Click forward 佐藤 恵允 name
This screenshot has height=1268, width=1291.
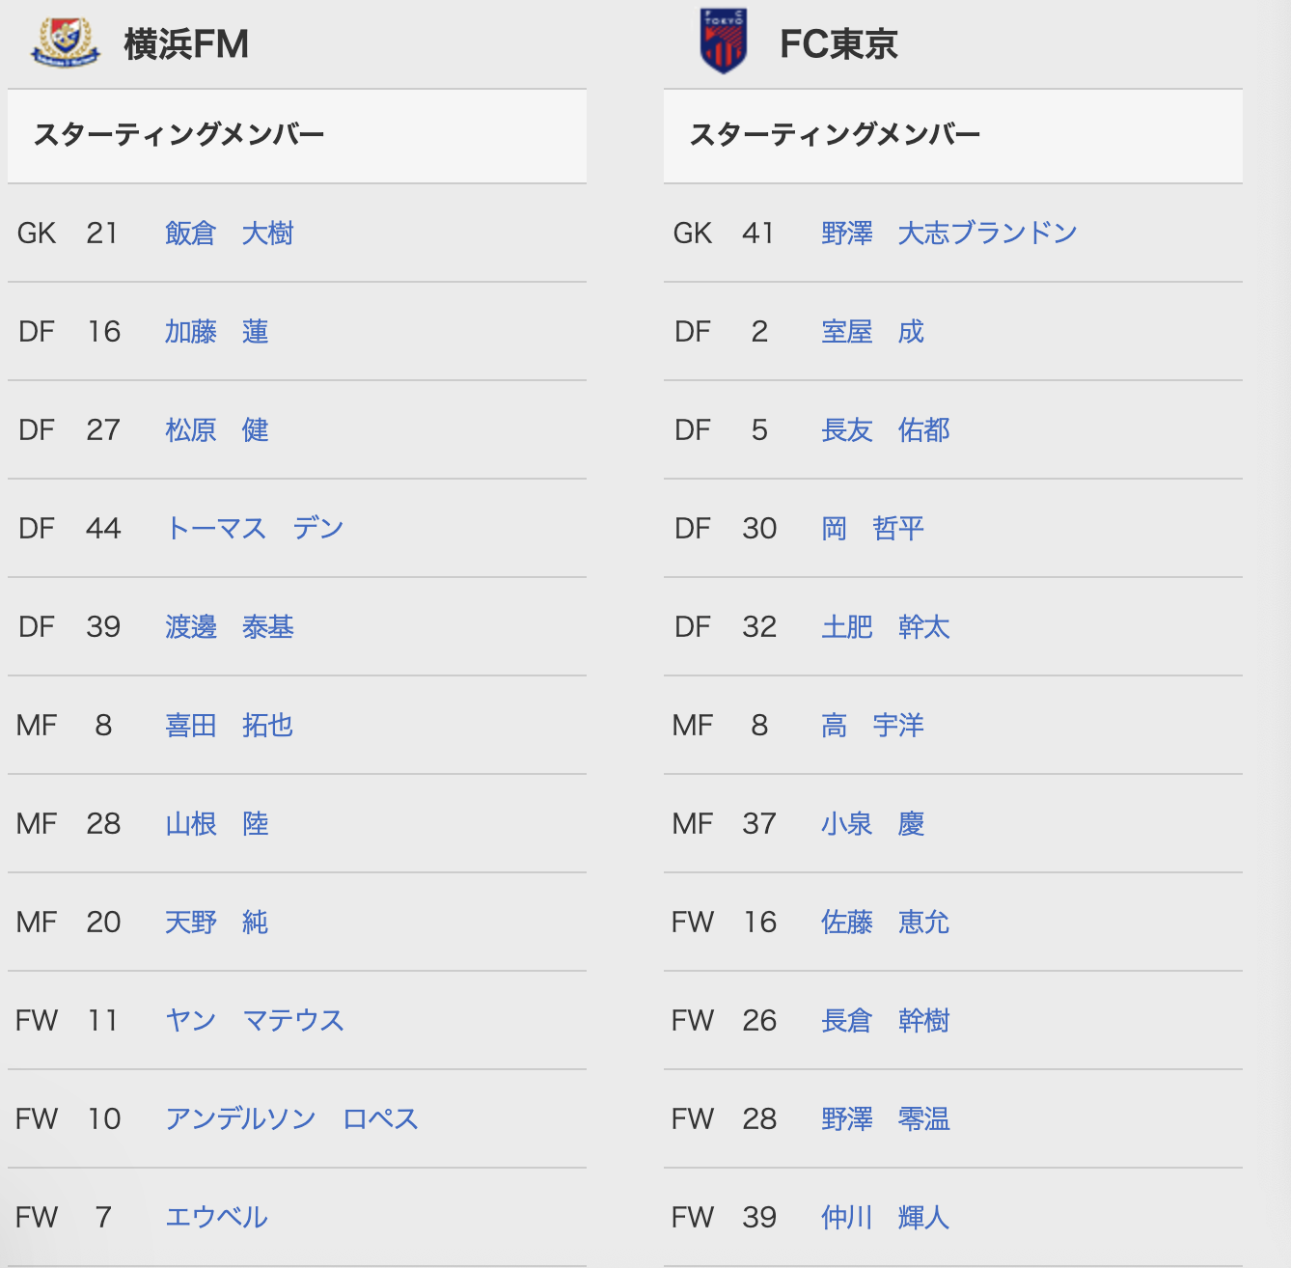tap(886, 923)
